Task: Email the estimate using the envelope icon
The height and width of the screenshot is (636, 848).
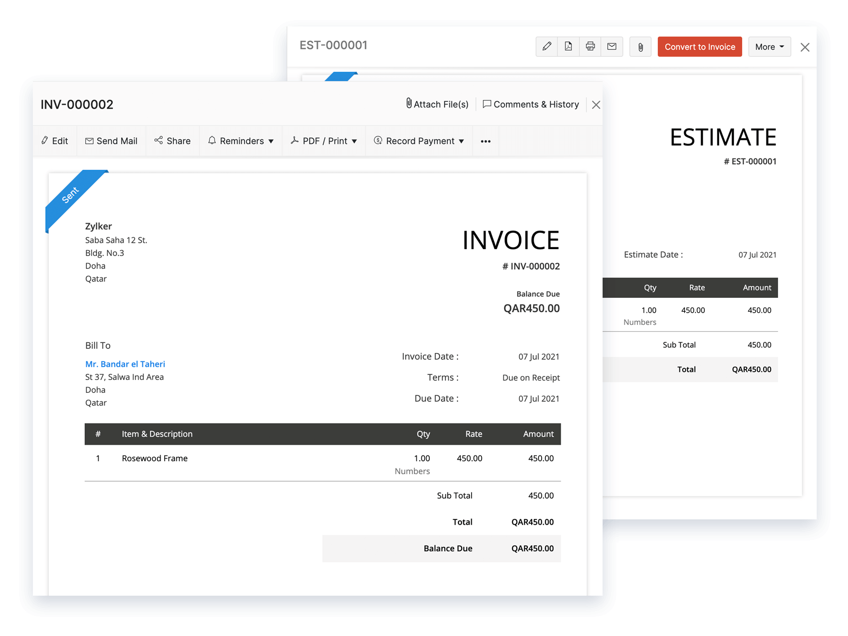Action: coord(612,47)
